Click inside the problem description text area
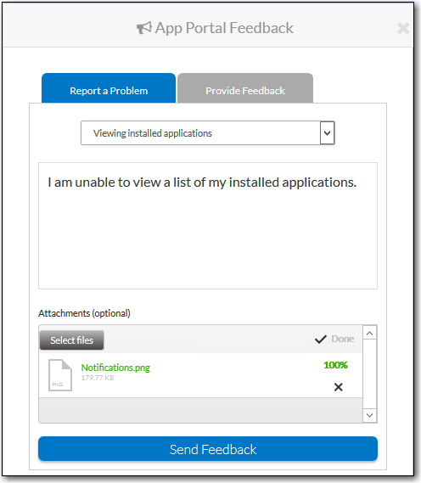 [208, 226]
